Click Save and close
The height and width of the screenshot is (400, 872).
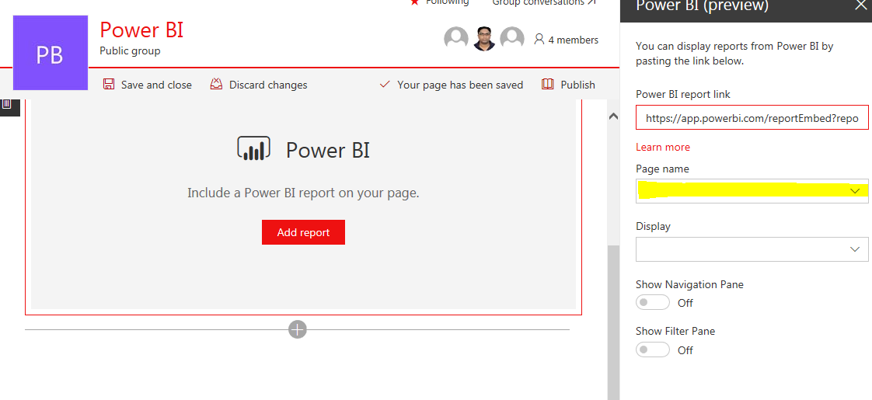(x=148, y=85)
